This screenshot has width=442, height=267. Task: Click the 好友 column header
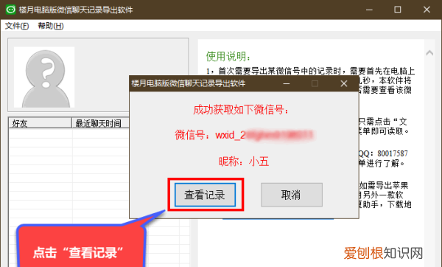(40, 123)
